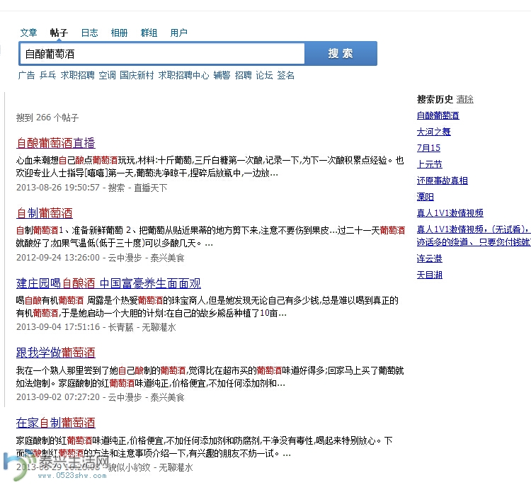Screen dimensions: 531x485
Task: Select 还原事故真相 in search history
Action: 442,181
